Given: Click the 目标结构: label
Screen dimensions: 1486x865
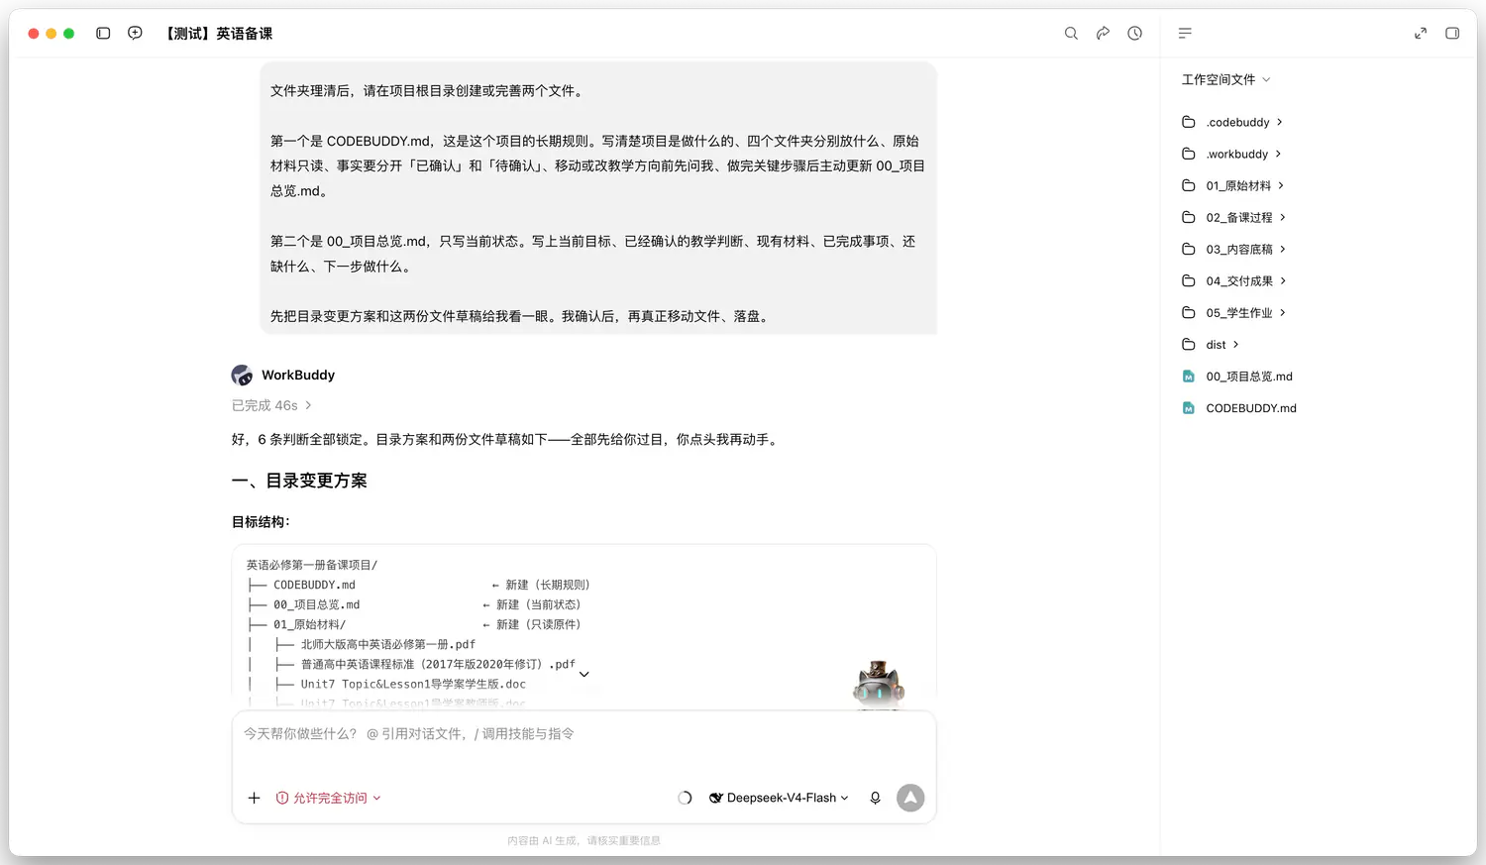Looking at the screenshot, I should tap(261, 522).
